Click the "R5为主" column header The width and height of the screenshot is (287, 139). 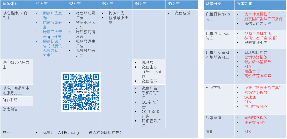[x=174, y=4]
